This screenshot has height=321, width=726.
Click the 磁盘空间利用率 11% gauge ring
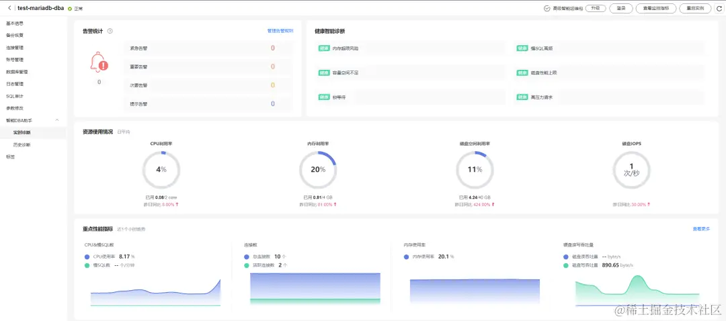point(475,170)
